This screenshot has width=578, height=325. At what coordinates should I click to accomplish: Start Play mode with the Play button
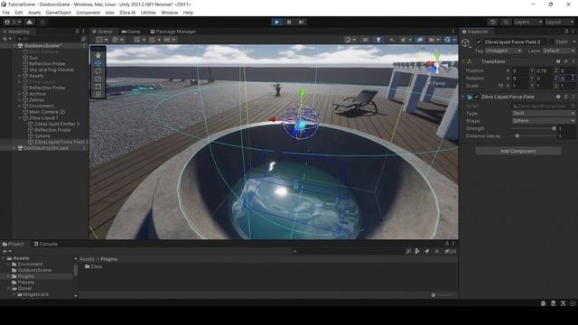[277, 22]
